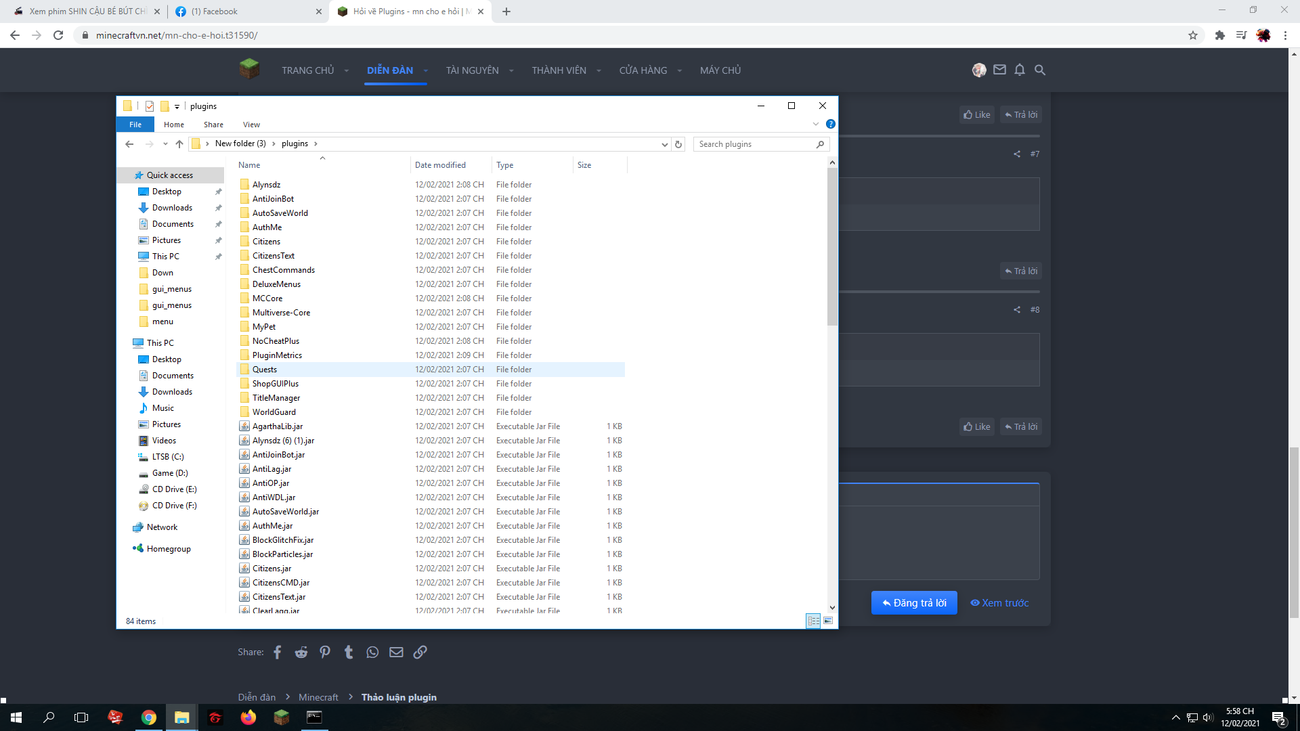Click forum search magnifier icon
The width and height of the screenshot is (1300, 731).
pyautogui.click(x=1040, y=70)
